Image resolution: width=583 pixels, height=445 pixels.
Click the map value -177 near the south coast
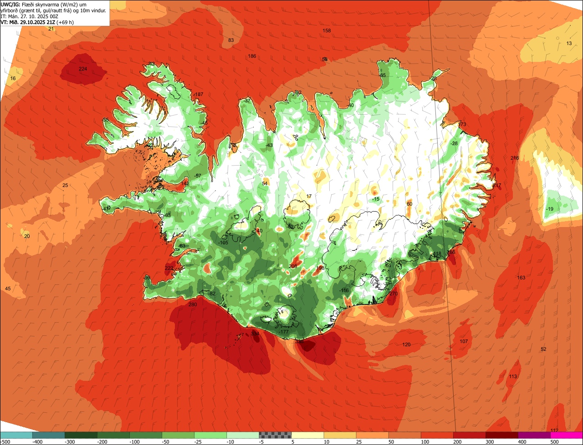[x=284, y=332]
